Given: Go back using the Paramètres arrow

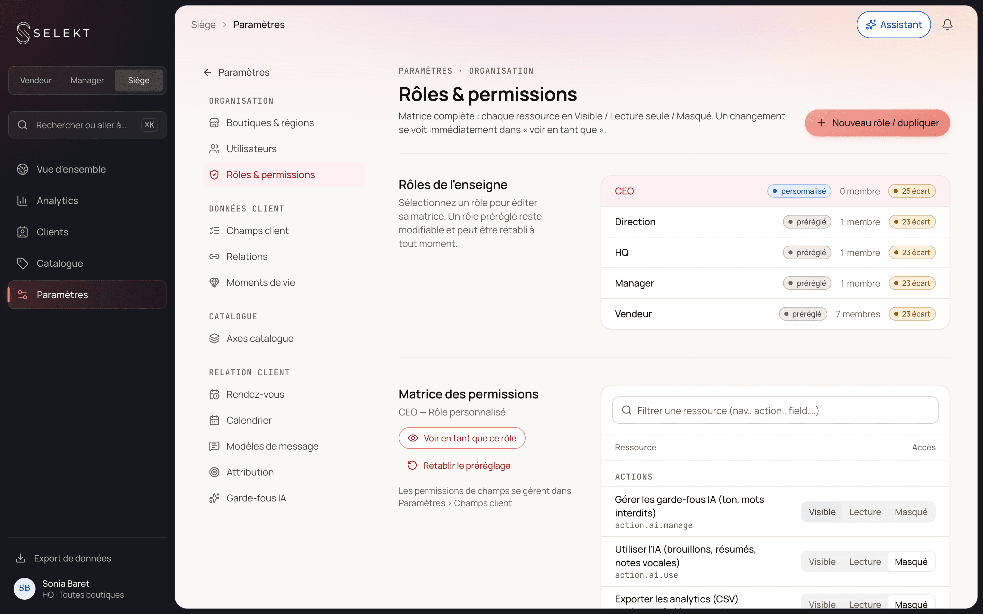Looking at the screenshot, I should click(236, 72).
